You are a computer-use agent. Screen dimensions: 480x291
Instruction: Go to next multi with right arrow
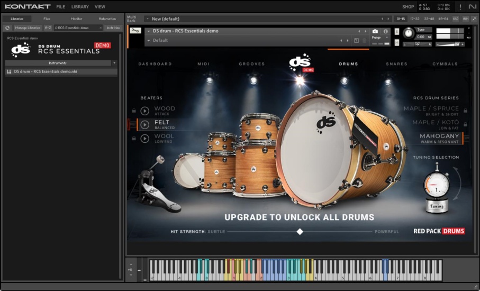388,19
